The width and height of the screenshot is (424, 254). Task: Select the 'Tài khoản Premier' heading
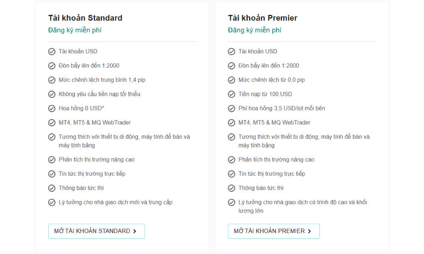(262, 18)
